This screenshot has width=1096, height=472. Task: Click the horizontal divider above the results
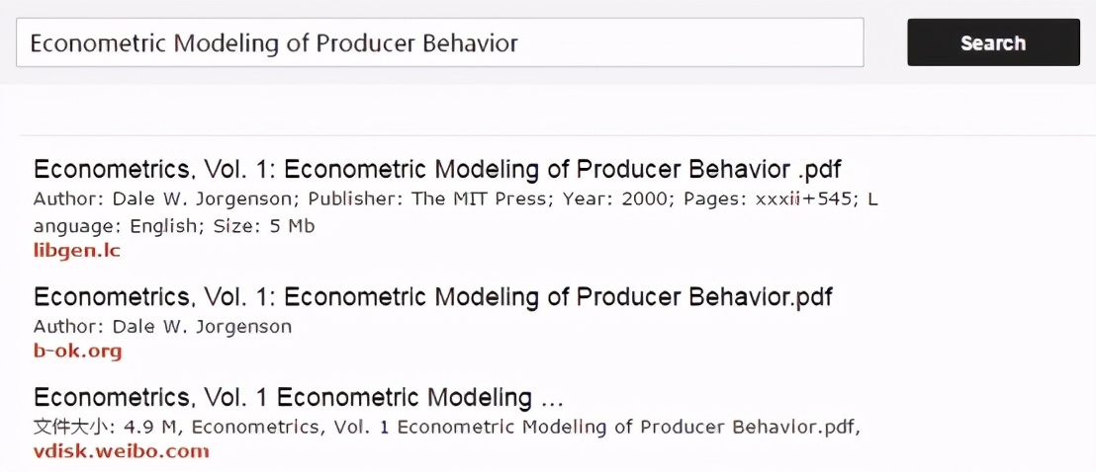[548, 135]
